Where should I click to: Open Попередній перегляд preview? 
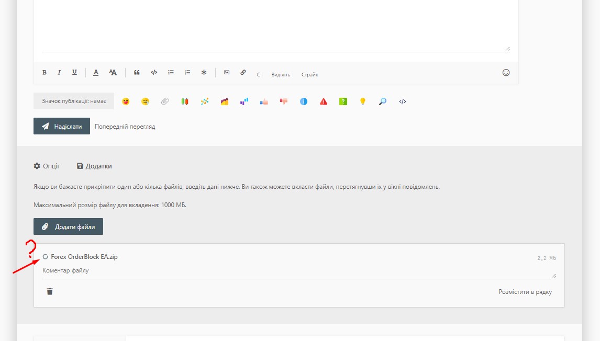coord(125,127)
